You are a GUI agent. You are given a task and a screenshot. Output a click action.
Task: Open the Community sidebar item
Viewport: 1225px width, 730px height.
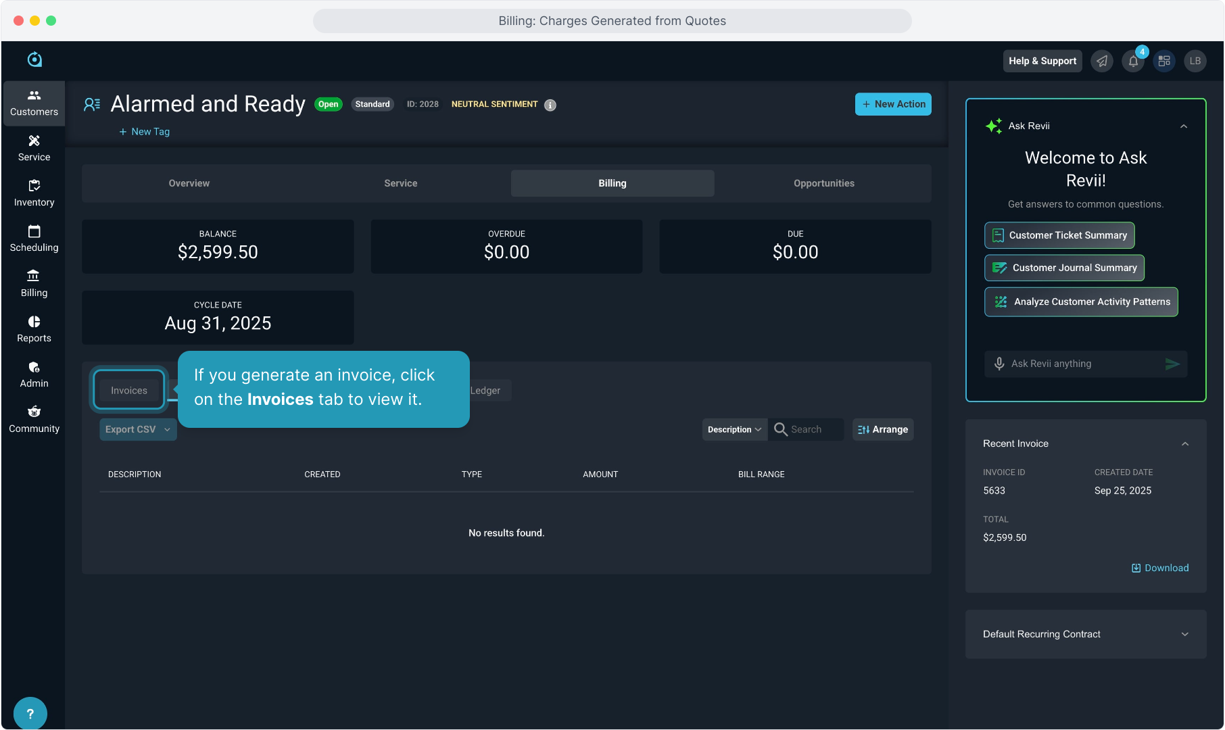(x=34, y=420)
